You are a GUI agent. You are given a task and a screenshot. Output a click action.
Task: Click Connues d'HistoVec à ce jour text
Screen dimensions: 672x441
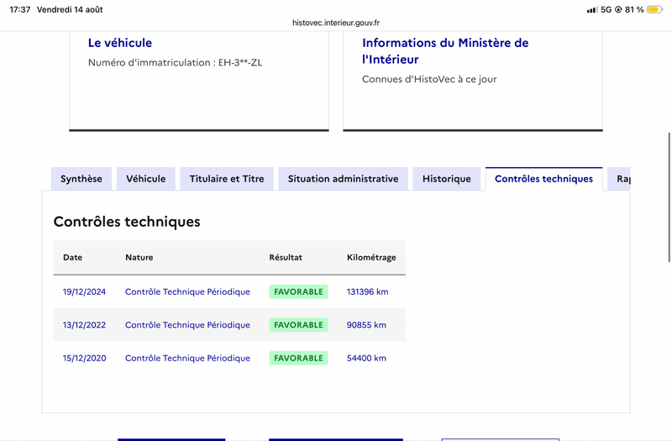pyautogui.click(x=429, y=79)
